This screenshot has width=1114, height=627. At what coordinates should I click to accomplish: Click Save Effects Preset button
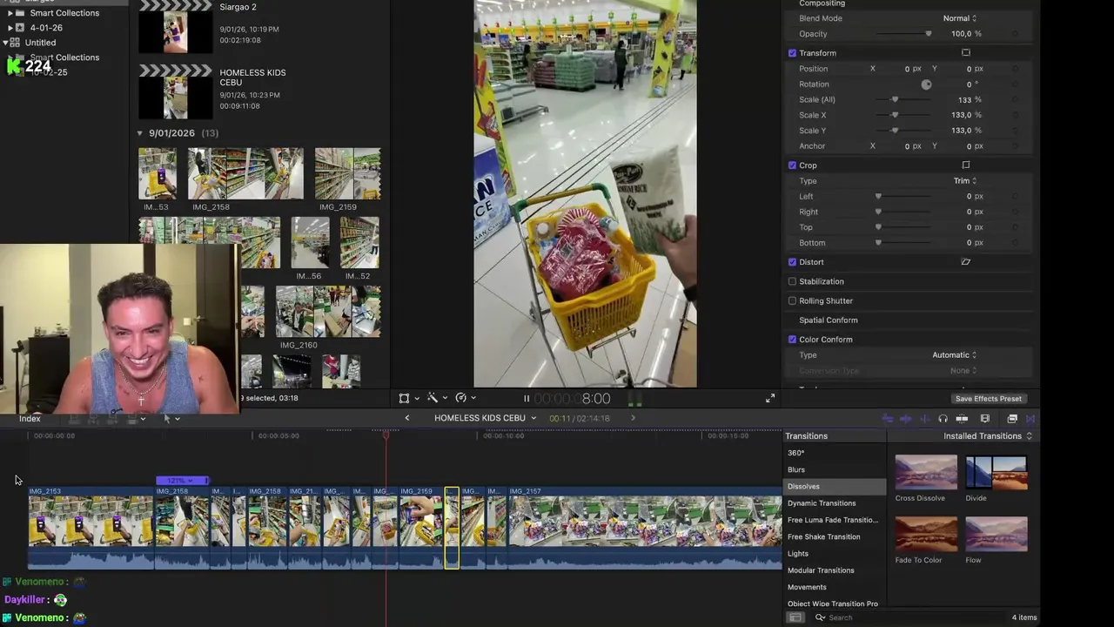coord(988,399)
